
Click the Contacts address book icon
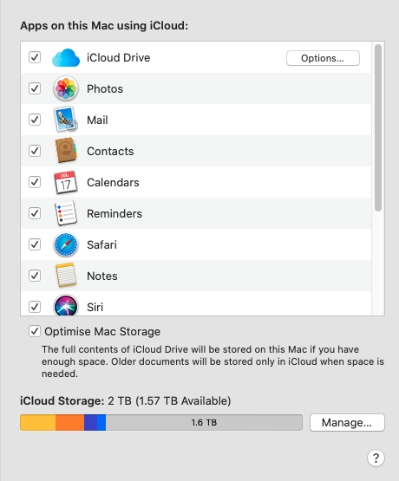click(66, 150)
